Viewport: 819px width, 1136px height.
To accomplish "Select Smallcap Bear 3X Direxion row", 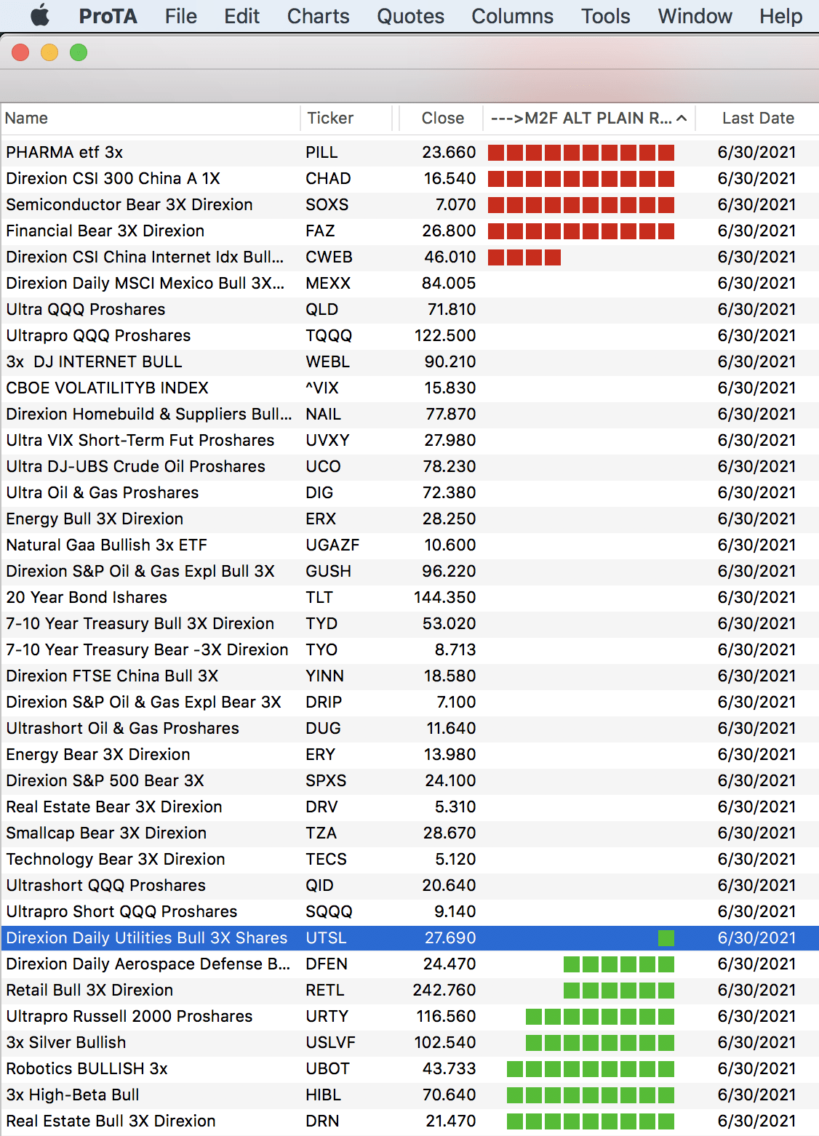I will coord(409,833).
